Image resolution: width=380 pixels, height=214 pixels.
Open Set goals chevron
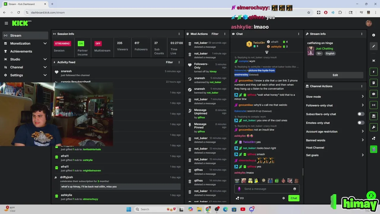362,155
